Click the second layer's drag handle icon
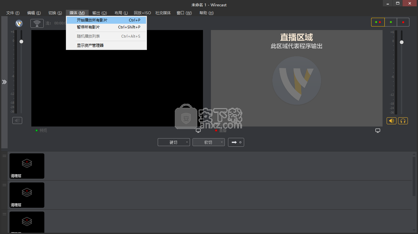418x234 pixels. [4, 185]
